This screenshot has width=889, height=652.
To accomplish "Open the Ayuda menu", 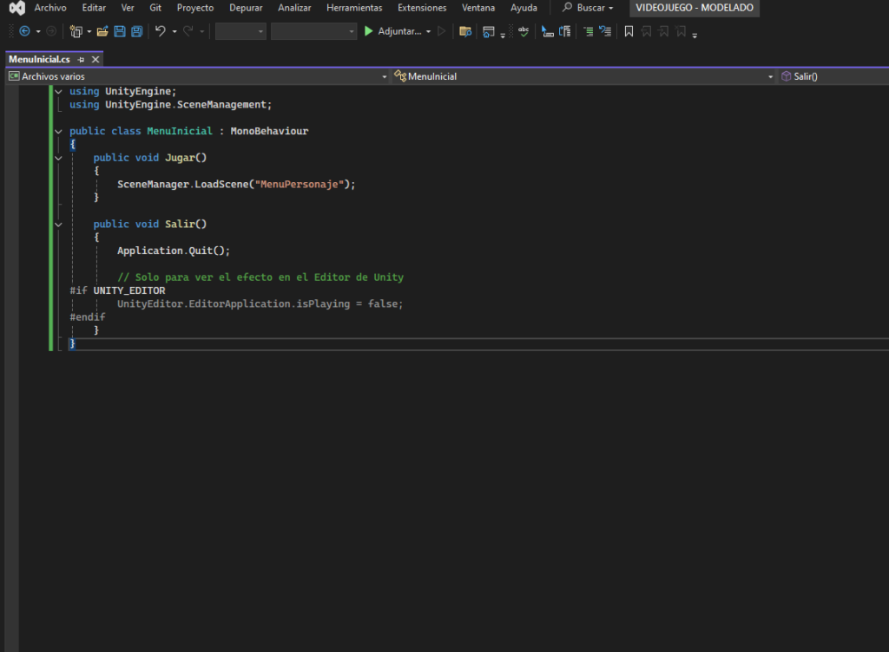I will click(x=524, y=8).
